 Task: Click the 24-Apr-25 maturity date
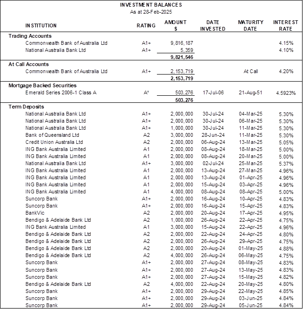251,234
